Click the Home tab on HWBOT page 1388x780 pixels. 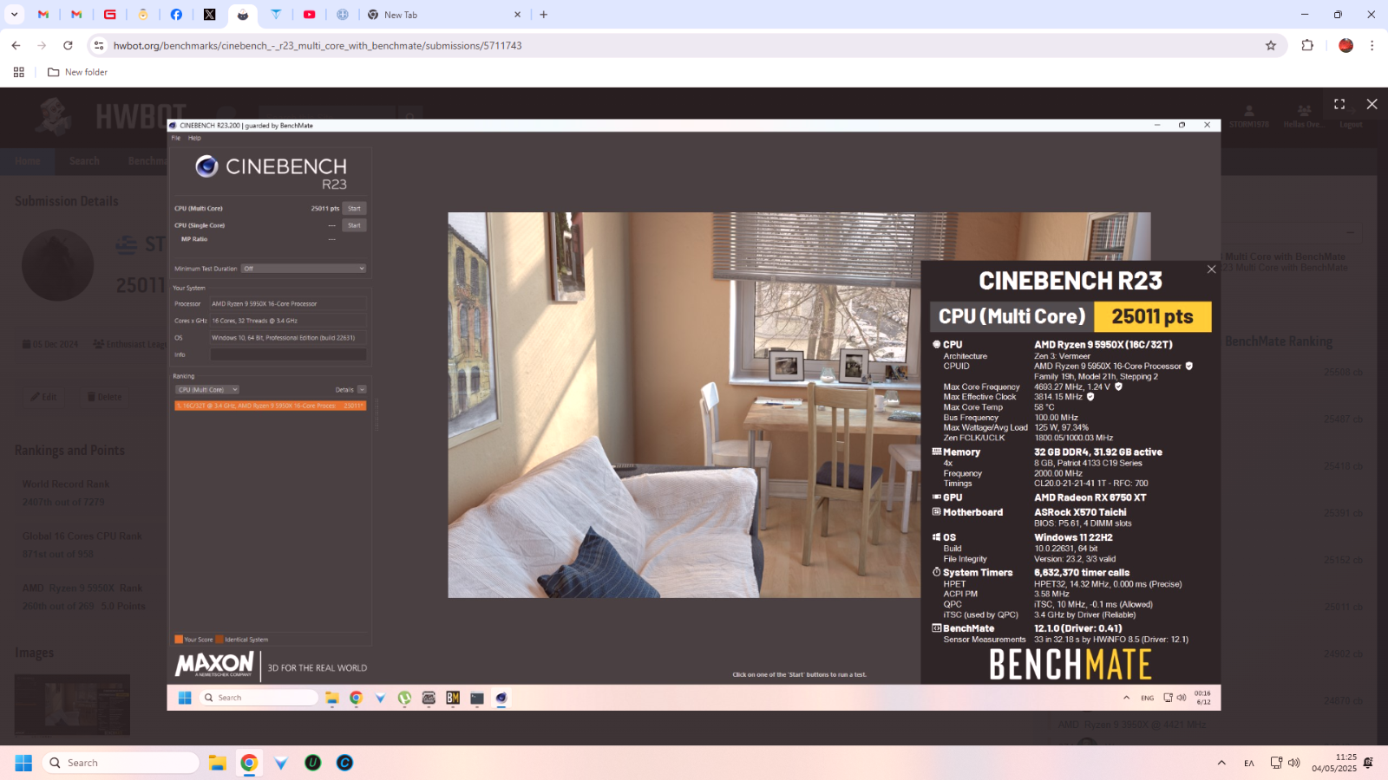click(28, 161)
